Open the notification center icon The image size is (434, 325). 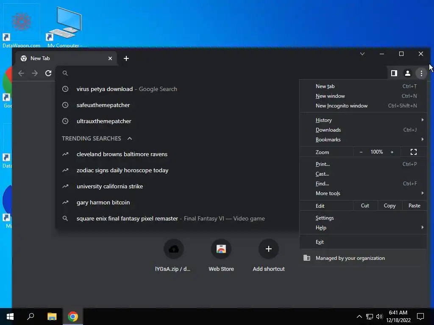[x=420, y=317]
